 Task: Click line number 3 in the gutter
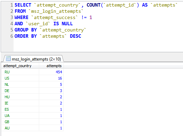tap(12, 18)
